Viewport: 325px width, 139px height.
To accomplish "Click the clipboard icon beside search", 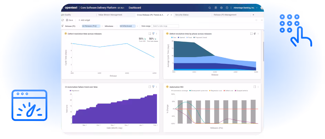I will 216,8.
